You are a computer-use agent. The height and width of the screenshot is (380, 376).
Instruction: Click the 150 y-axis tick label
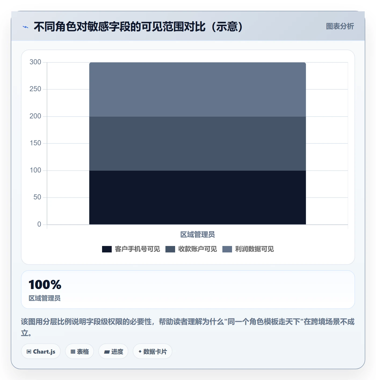[x=35, y=143]
